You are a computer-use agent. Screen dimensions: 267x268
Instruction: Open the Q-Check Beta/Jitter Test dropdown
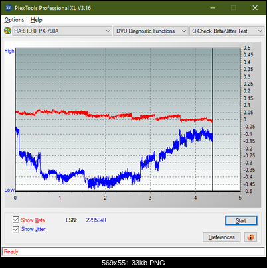(226, 31)
